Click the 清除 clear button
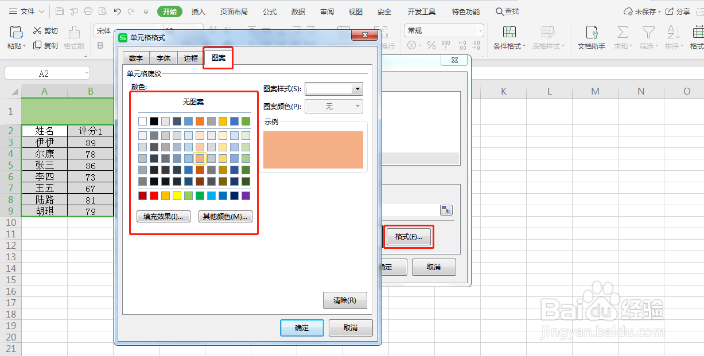The height and width of the screenshot is (356, 704). 345,300
